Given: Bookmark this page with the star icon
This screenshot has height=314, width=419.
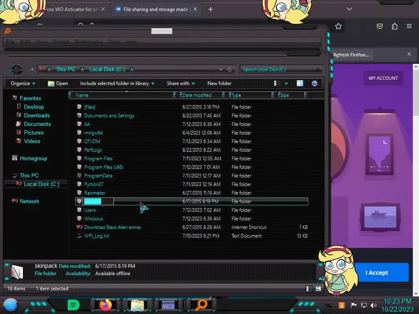Looking at the screenshot, I should [338, 26].
